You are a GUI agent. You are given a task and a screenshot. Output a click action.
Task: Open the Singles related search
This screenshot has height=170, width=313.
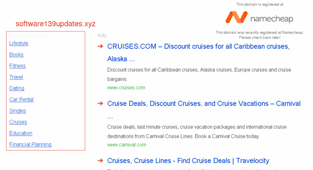click(18, 111)
